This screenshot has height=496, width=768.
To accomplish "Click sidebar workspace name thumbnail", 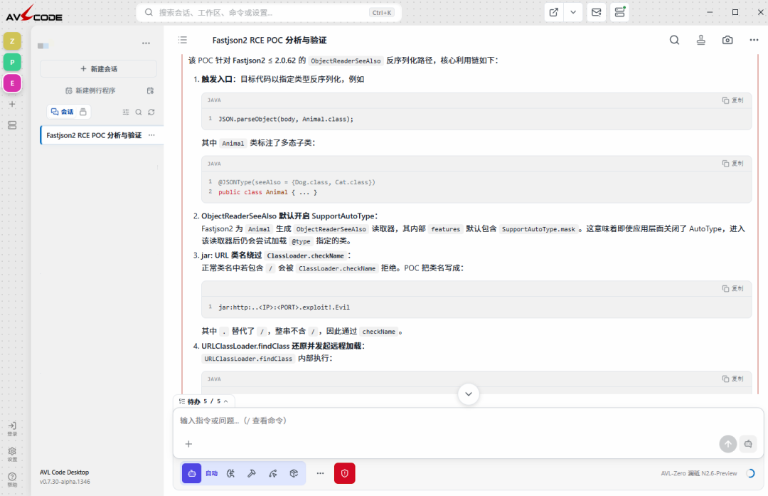I will 43,46.
